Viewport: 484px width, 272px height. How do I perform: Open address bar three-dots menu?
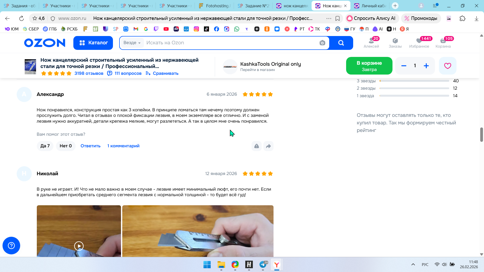(329, 18)
